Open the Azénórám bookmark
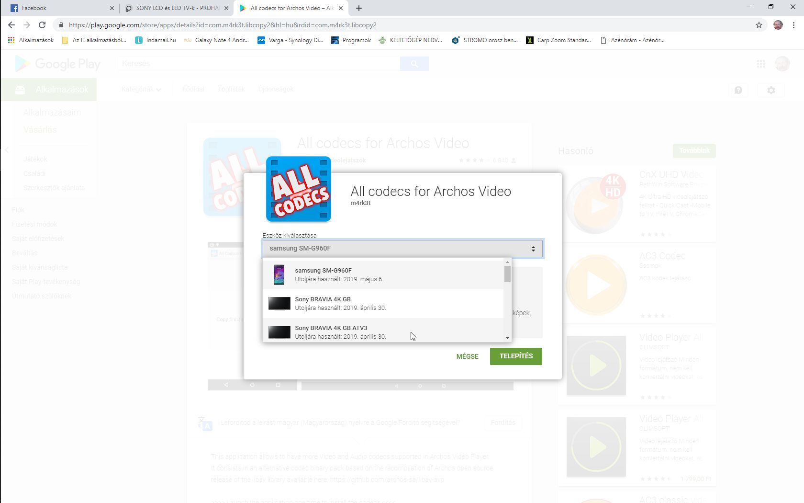 633,40
